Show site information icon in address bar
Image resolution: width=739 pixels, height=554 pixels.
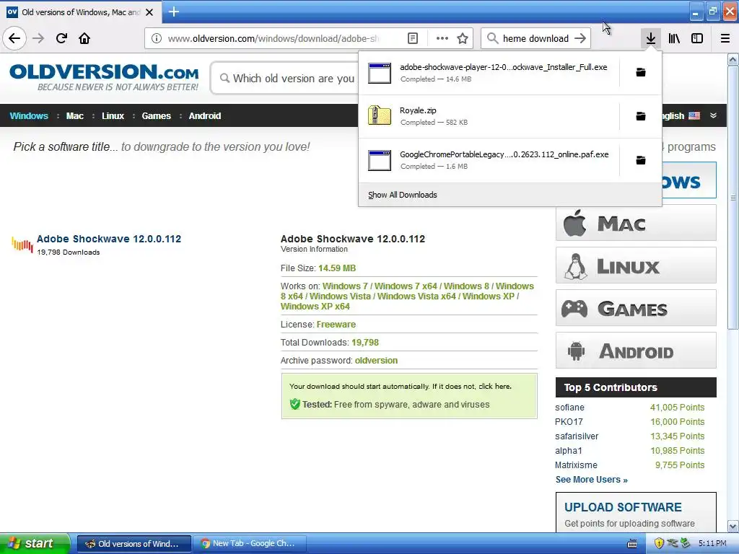[x=157, y=38]
